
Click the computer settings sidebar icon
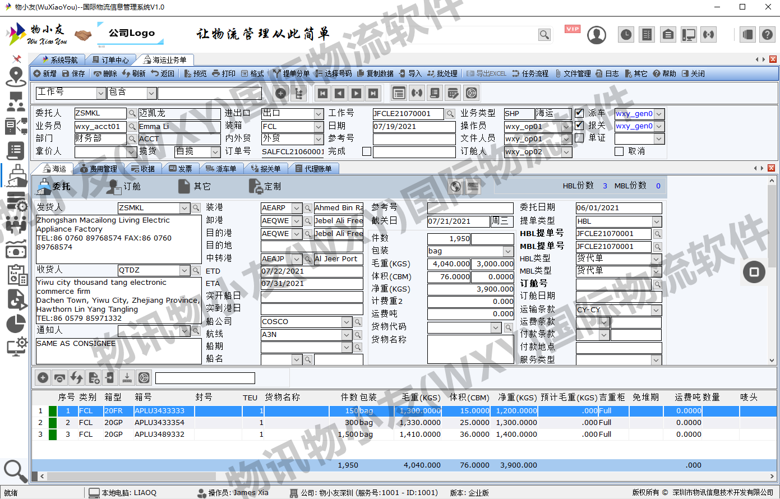[x=16, y=346]
